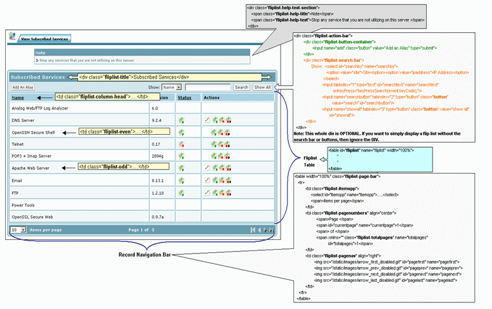The height and width of the screenshot is (309, 492).
Task: Click the pencil edit icon for Apache Web Server
Action: click(207, 168)
